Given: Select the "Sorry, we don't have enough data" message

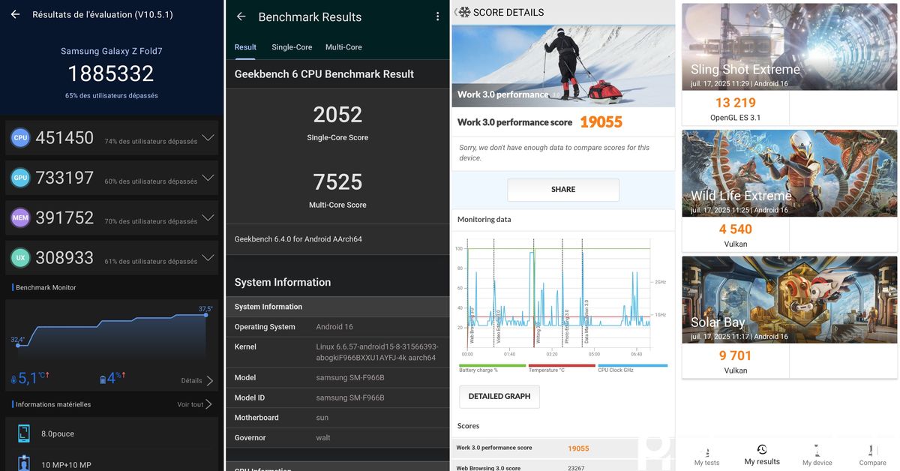Looking at the screenshot, I should (554, 153).
